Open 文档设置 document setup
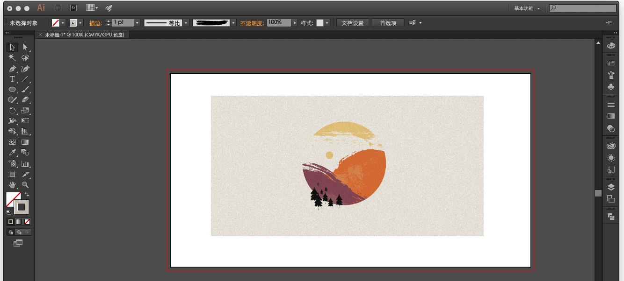This screenshot has height=281, width=624. 352,22
